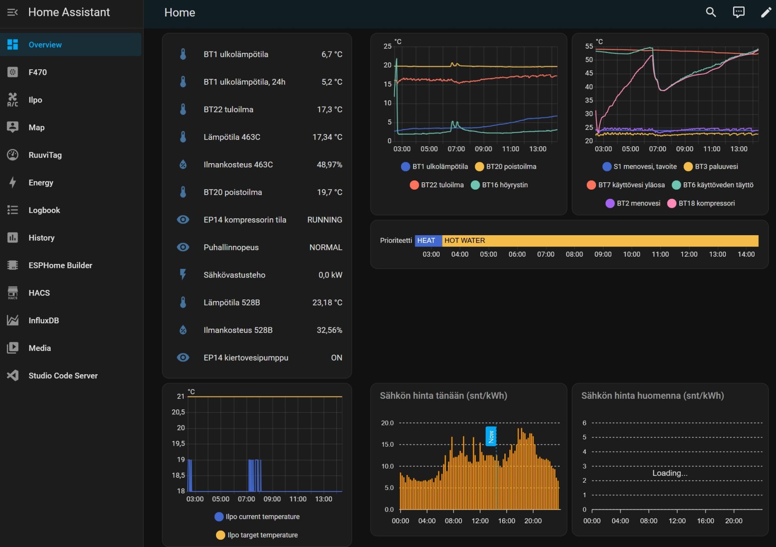Viewport: 776px width, 547px height.
Task: Select RuuviTag in the sidebar
Action: pos(45,155)
